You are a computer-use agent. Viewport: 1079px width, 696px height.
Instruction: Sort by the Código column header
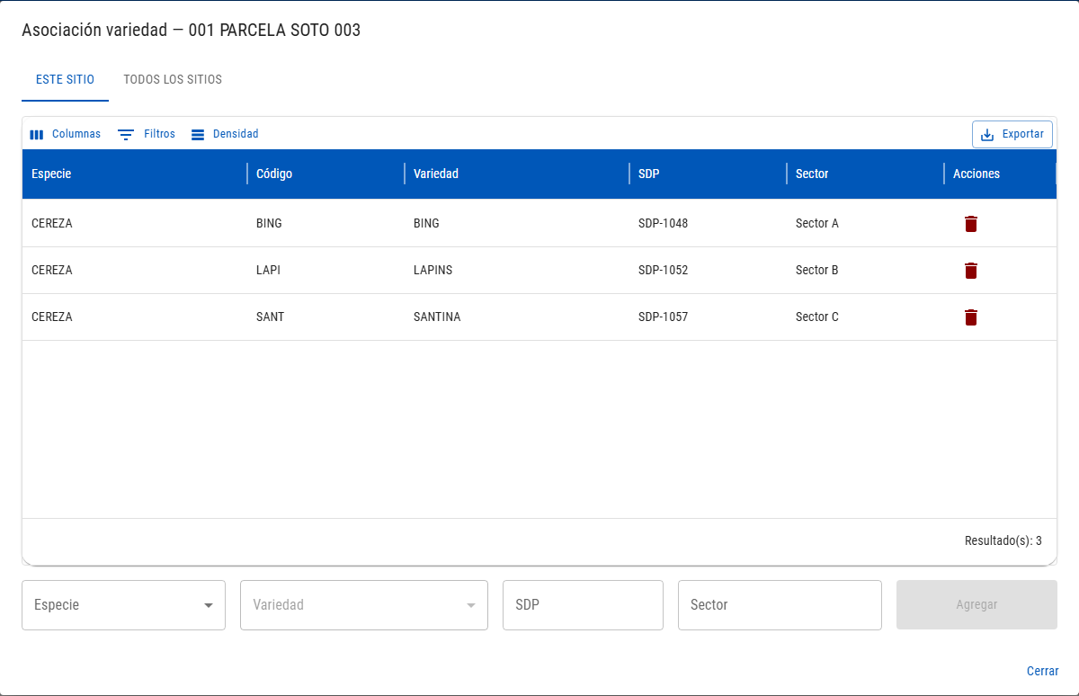click(x=325, y=174)
